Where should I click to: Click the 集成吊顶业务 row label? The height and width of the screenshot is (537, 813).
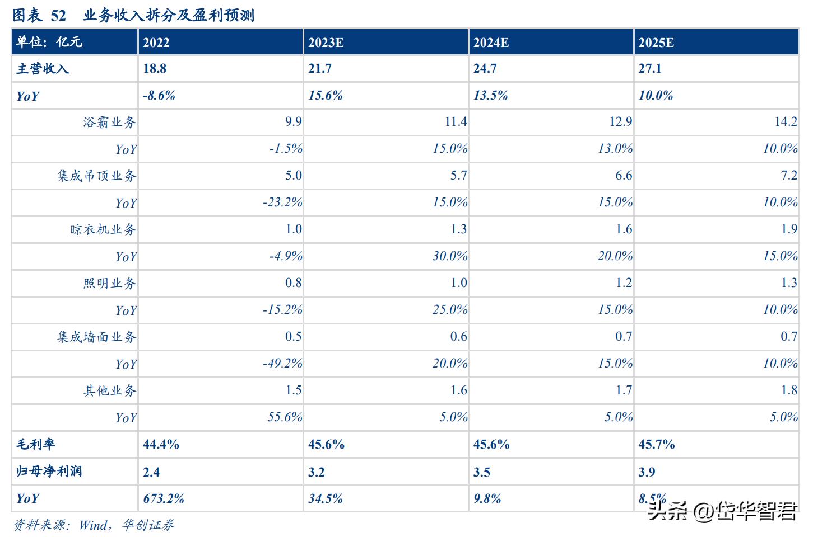(96, 176)
